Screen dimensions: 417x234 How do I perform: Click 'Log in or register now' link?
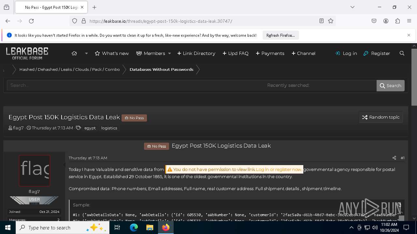pyautogui.click(x=279, y=169)
